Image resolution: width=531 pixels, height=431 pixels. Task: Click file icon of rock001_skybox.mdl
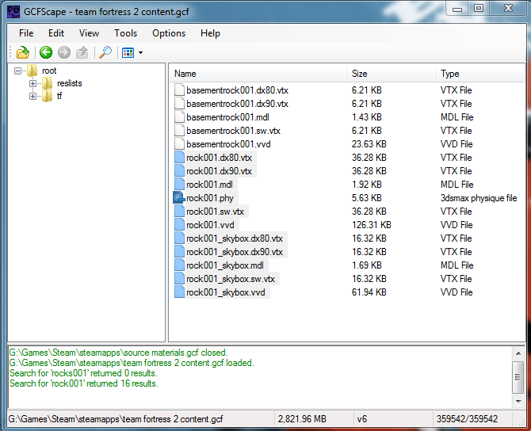179,265
